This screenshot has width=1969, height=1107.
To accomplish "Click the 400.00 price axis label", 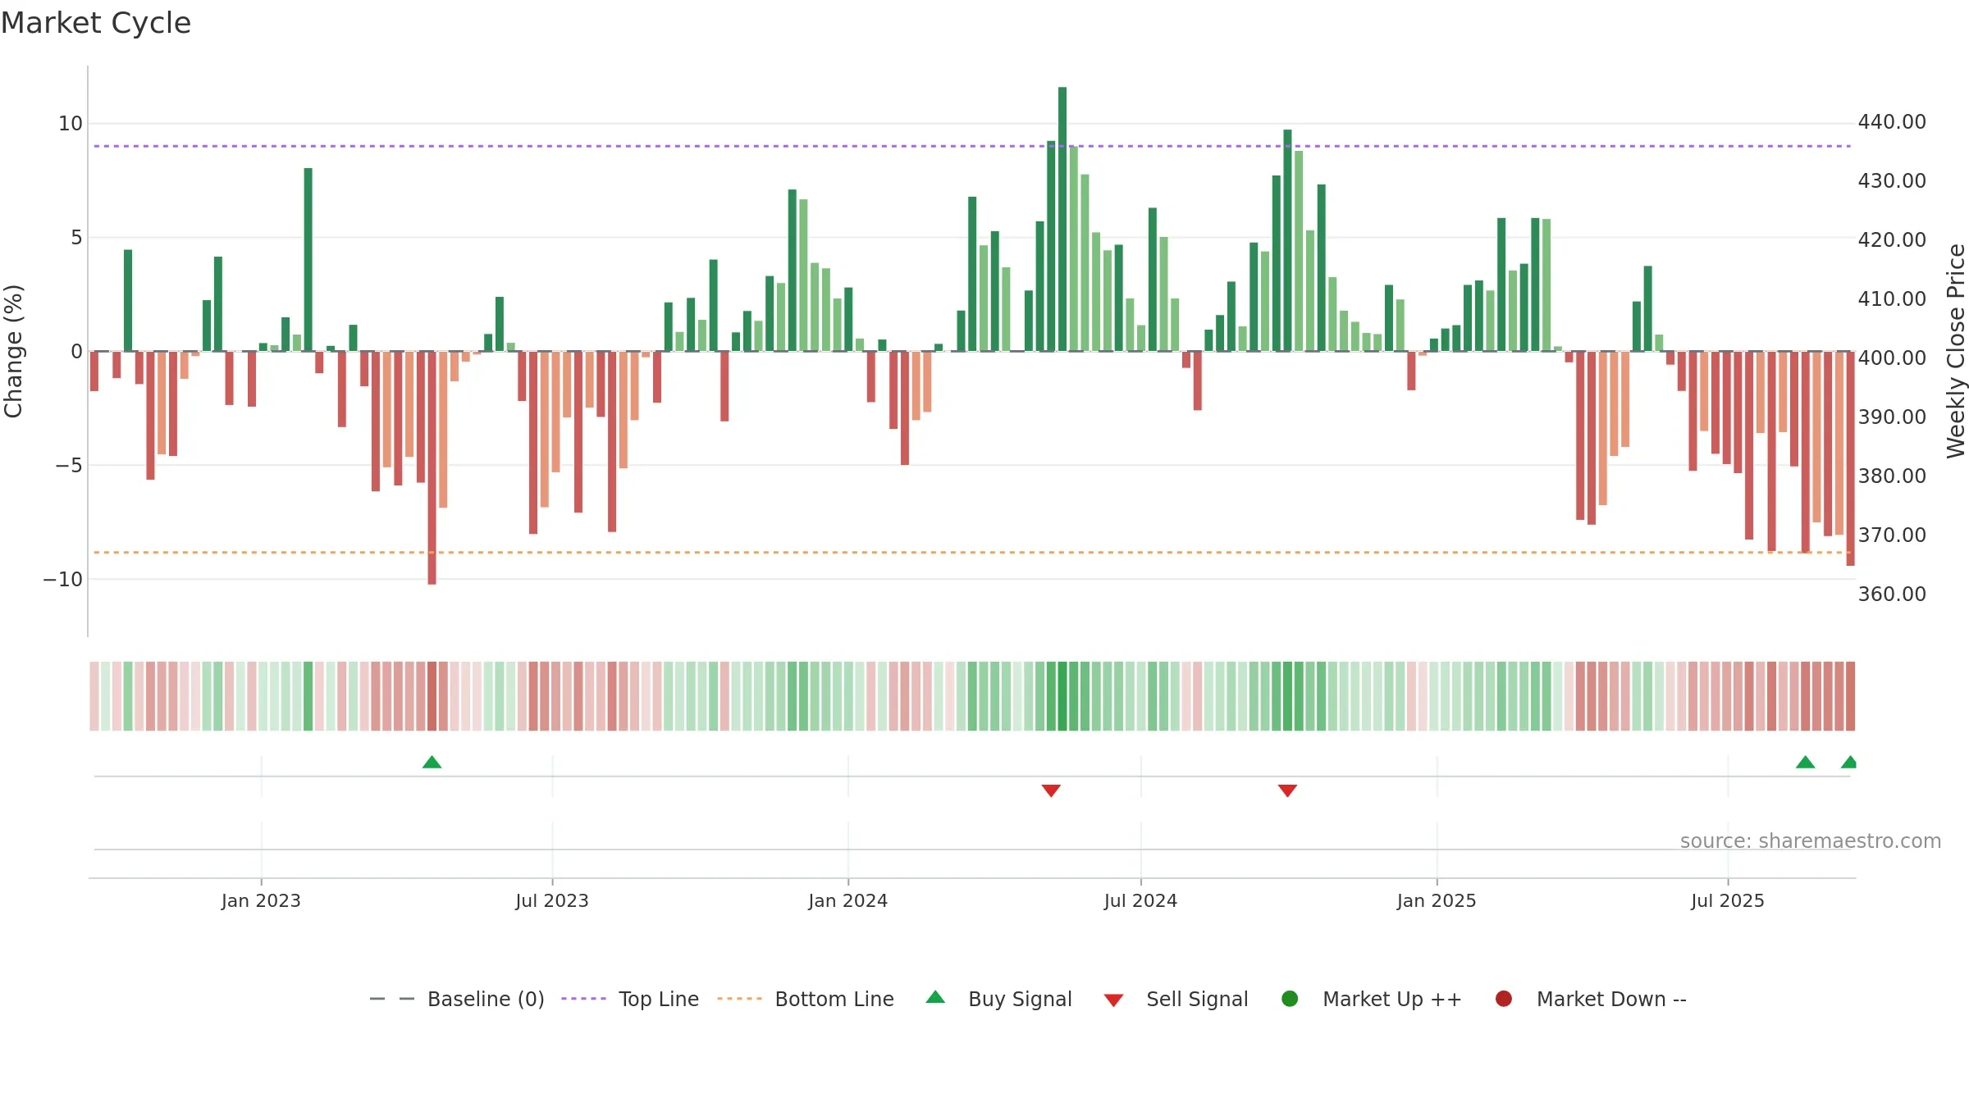I will coord(1892,358).
